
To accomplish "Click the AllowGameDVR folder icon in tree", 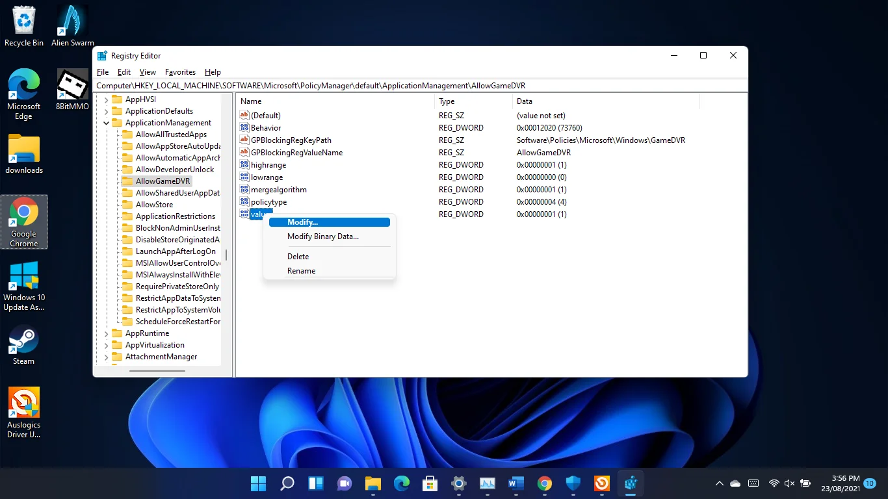I will (x=127, y=181).
